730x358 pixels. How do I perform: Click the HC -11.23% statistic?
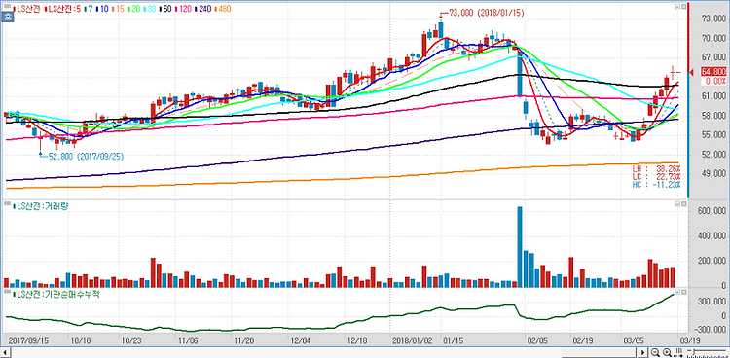655,185
